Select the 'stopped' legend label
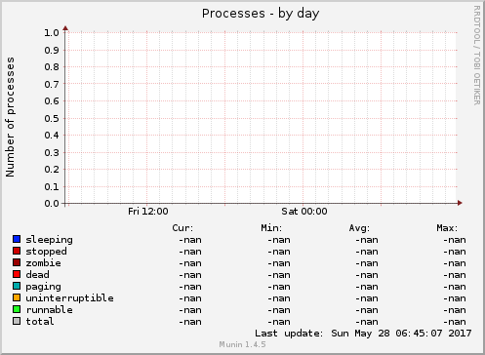485x355 pixels. tap(46, 252)
